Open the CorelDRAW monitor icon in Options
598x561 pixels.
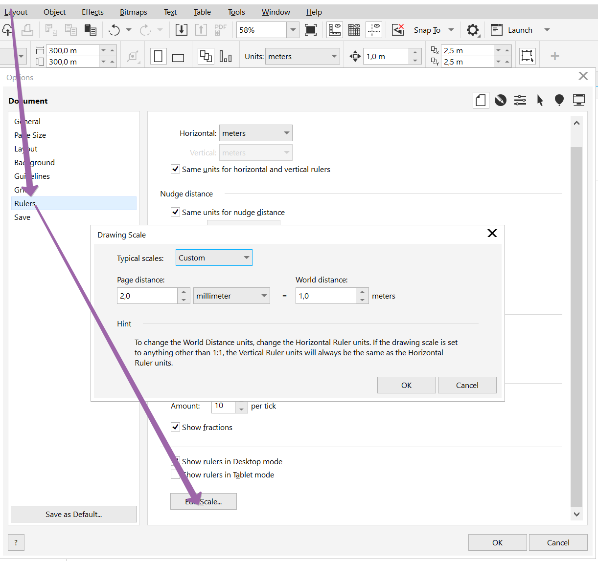(x=579, y=100)
